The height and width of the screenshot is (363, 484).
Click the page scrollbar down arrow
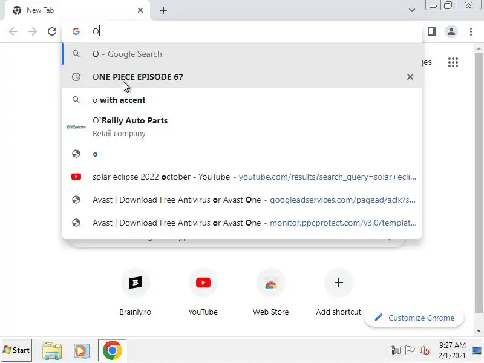479,330
